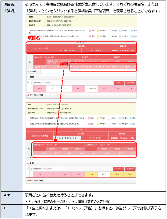Click the 31.0 score cell
The image size is (167, 219).
[x=52, y=174]
